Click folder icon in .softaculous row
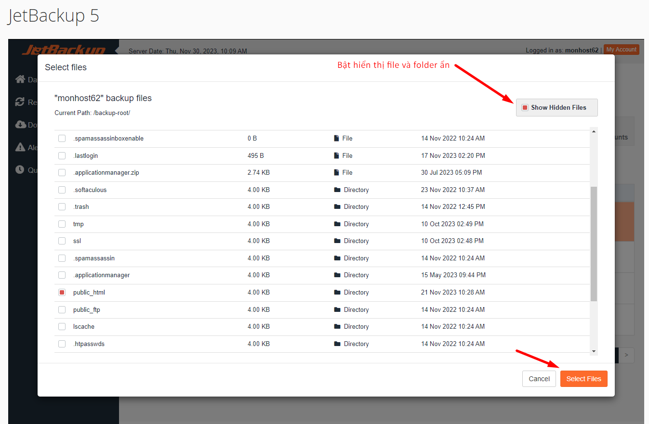The height and width of the screenshot is (424, 649). [337, 190]
